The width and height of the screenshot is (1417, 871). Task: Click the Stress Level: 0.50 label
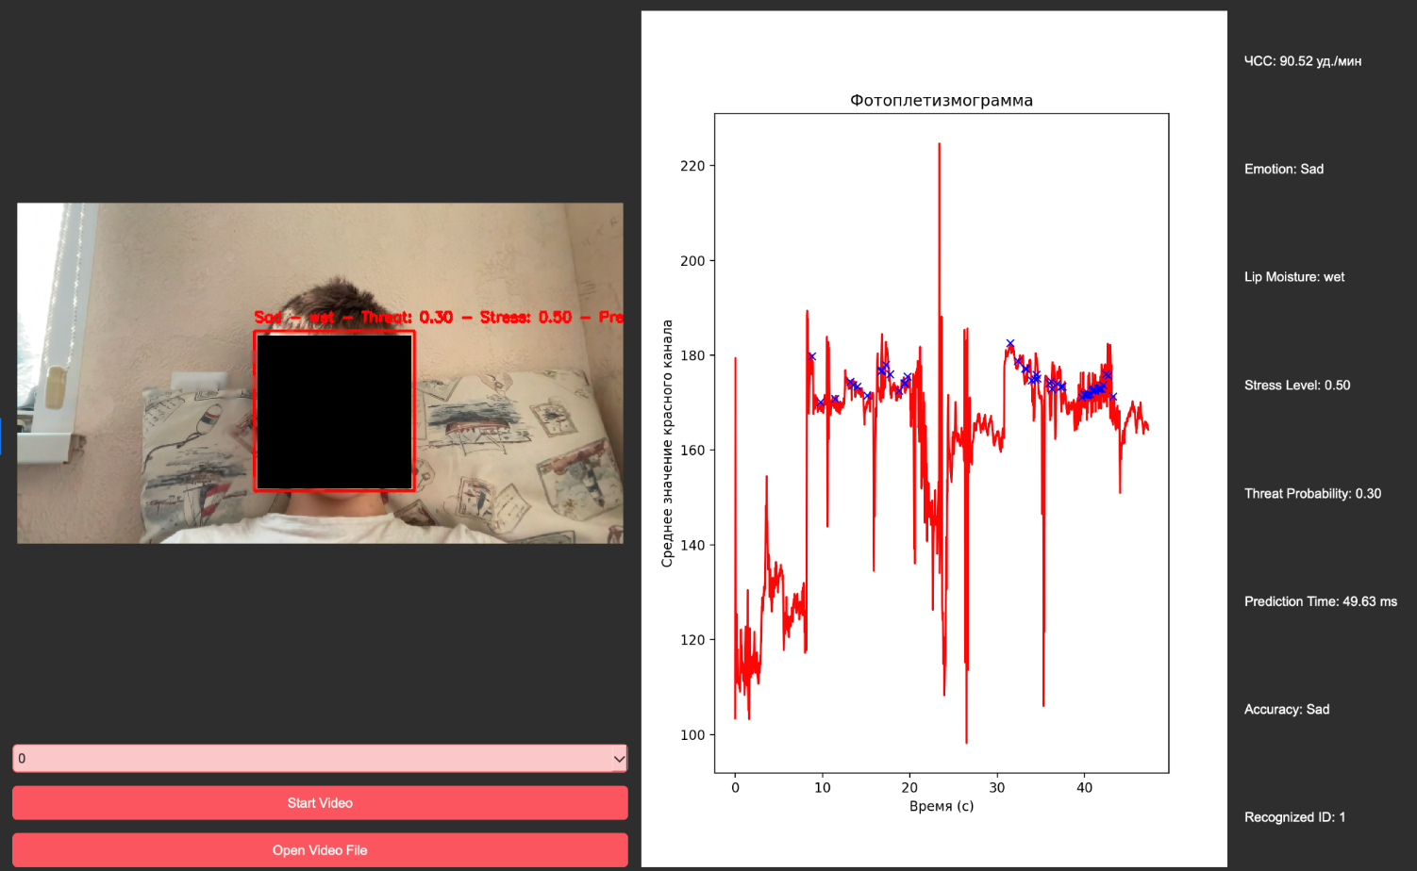coord(1296,386)
